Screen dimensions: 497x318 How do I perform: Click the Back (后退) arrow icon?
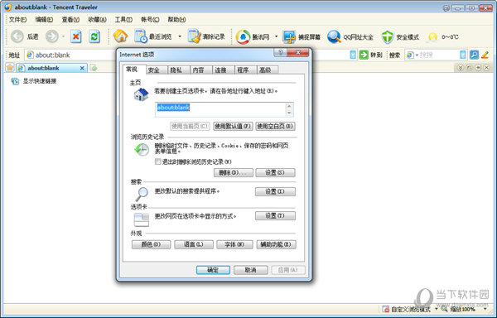tap(17, 36)
